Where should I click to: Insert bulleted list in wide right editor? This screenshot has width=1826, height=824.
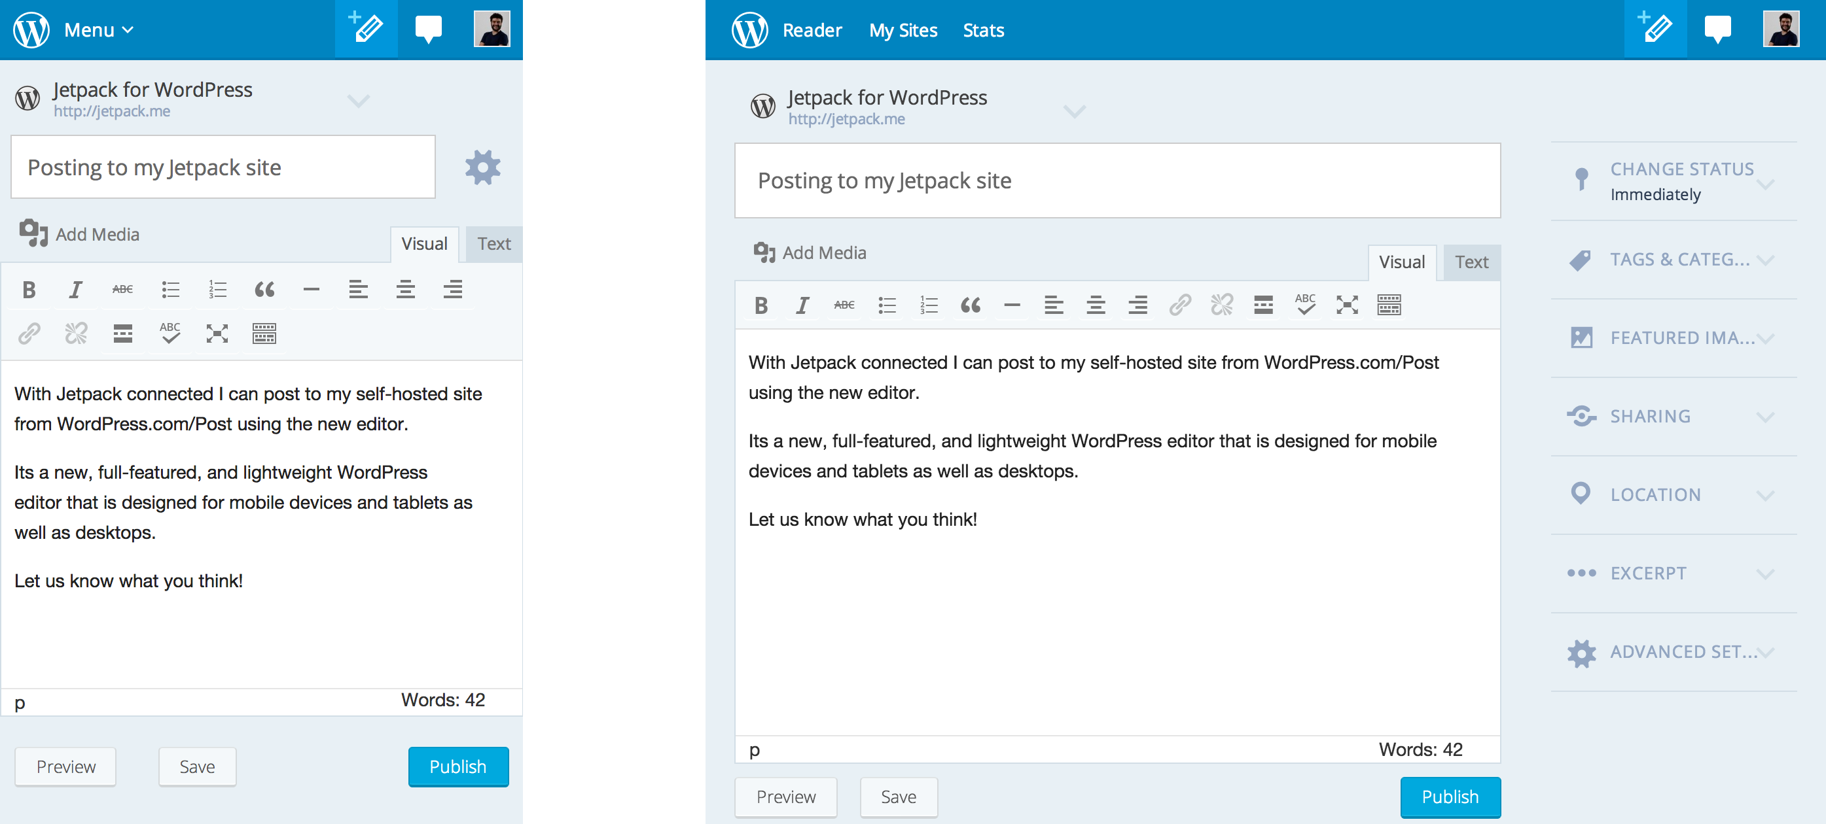[887, 305]
